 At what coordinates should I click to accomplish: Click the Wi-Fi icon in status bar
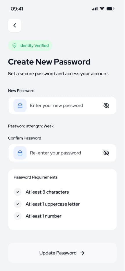(102, 9)
